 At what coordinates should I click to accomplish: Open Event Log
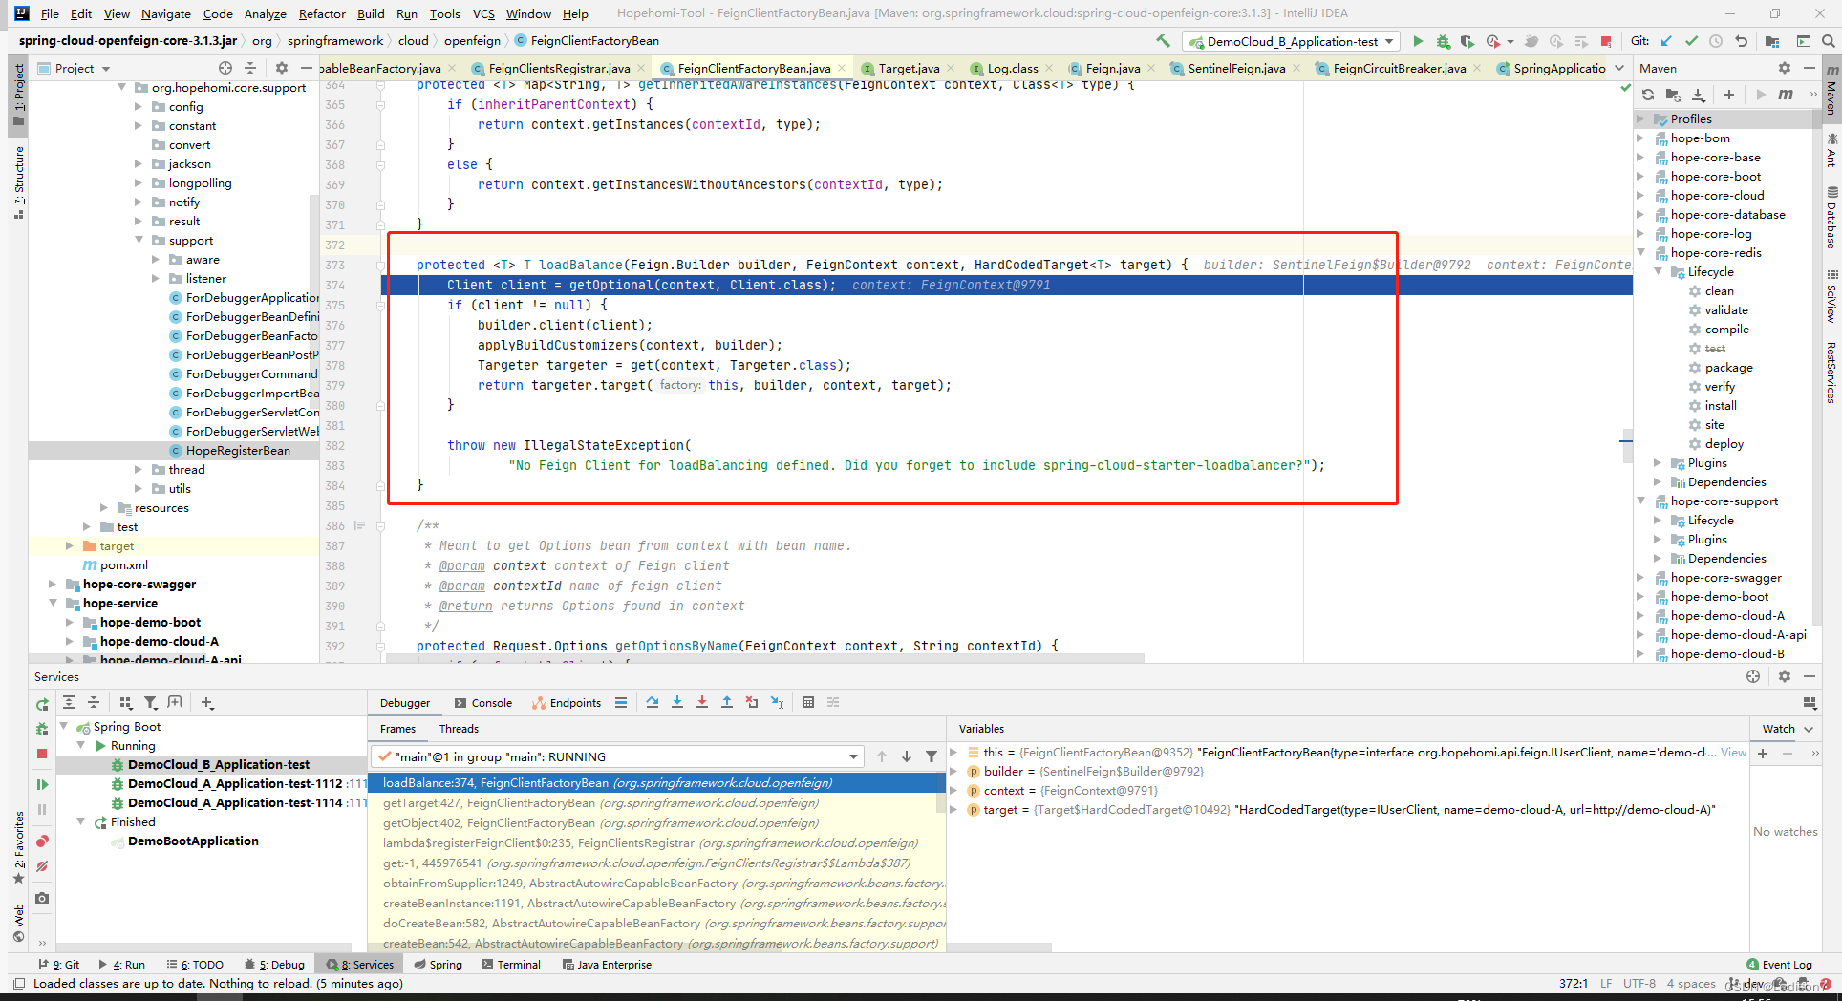tap(1778, 965)
